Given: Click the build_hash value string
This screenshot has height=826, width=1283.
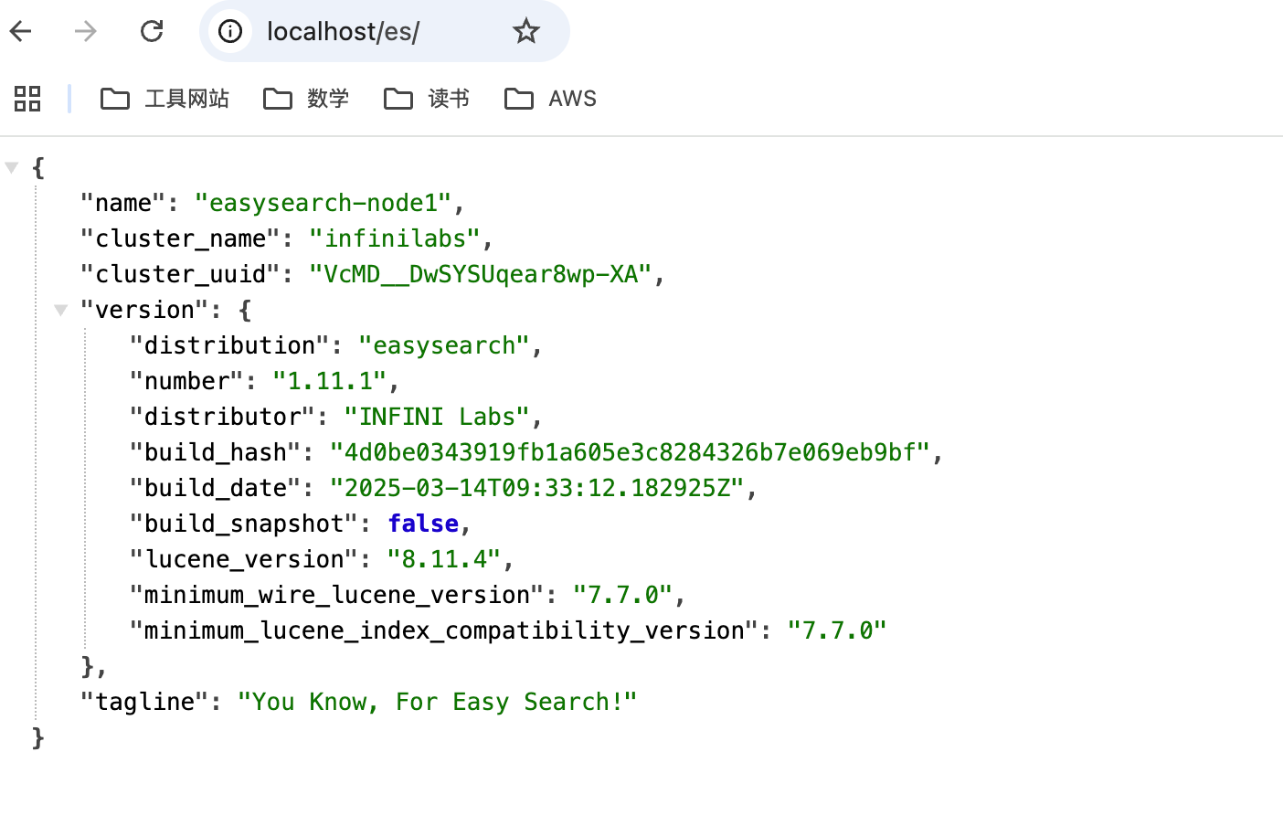Looking at the screenshot, I should 630,452.
